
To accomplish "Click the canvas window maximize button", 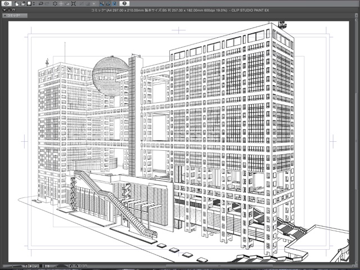I will tap(13, 10).
